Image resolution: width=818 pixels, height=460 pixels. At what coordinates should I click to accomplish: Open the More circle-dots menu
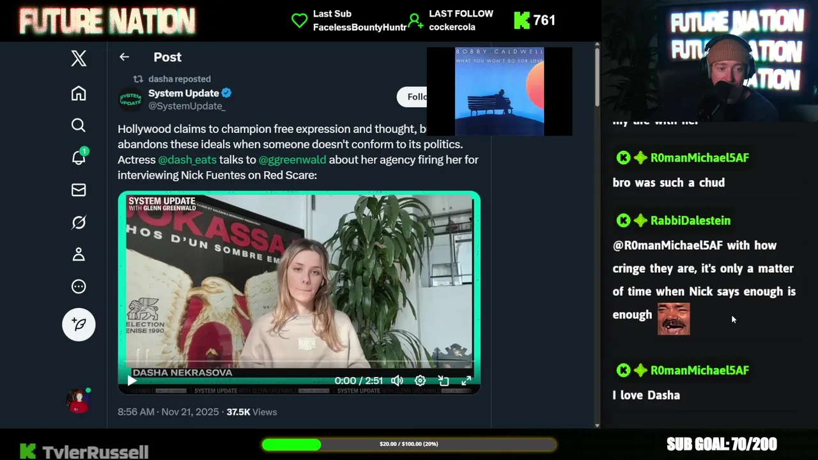coord(79,286)
